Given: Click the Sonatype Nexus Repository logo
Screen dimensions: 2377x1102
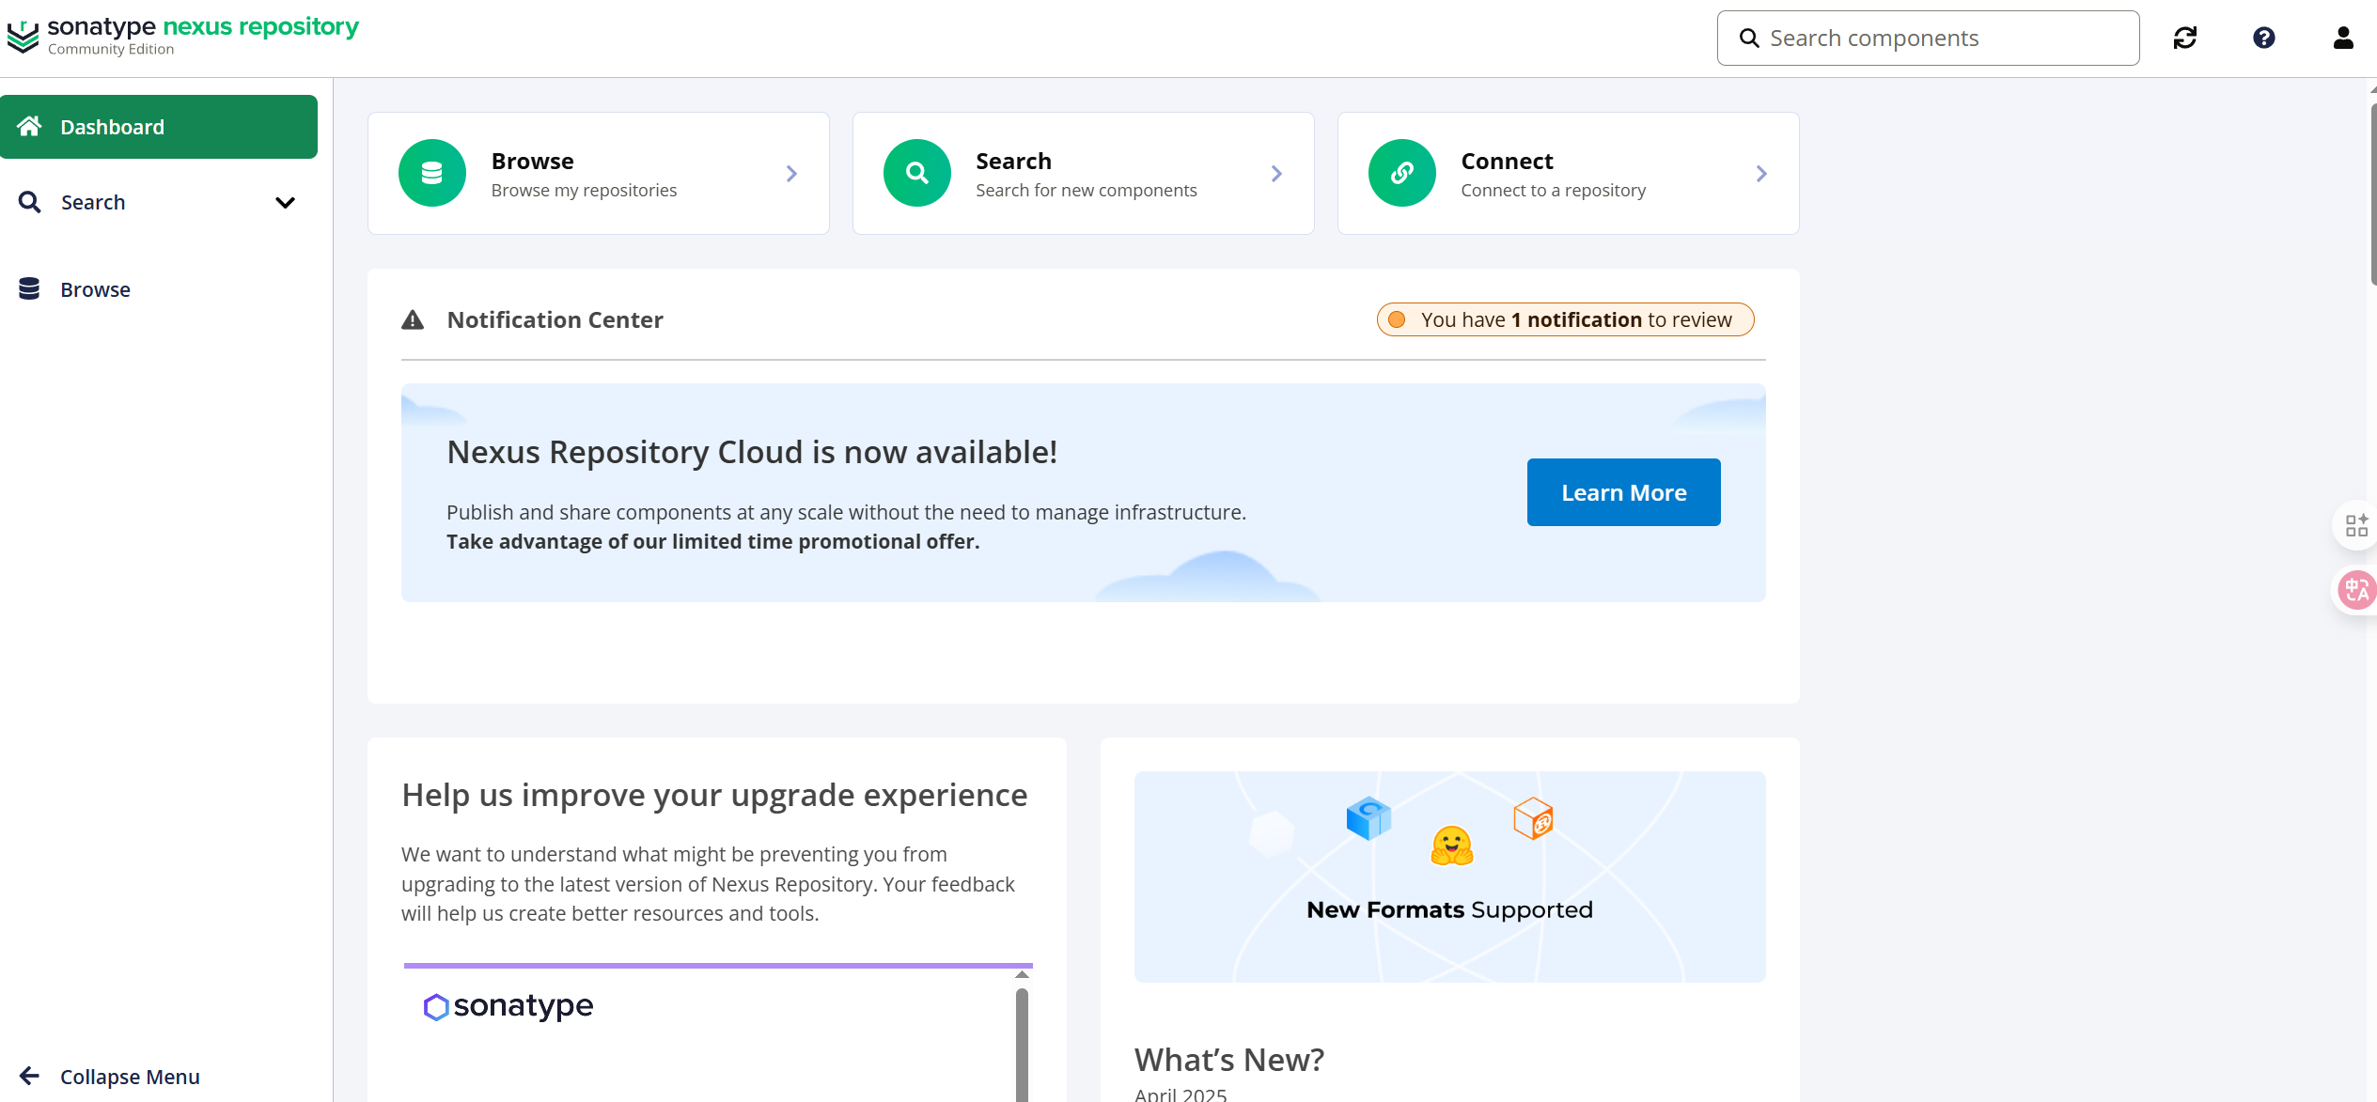Looking at the screenshot, I should (183, 37).
